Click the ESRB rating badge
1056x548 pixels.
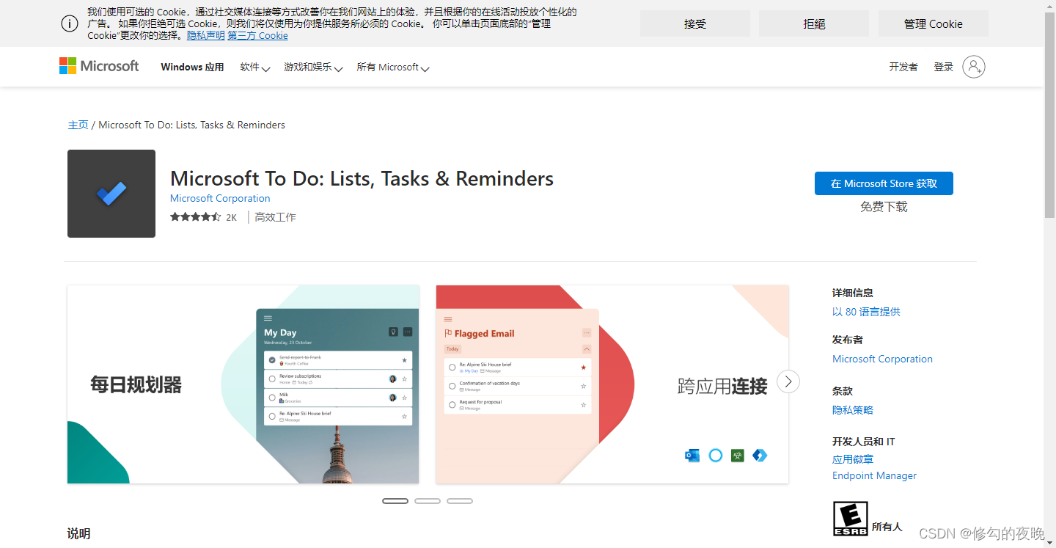[851, 519]
